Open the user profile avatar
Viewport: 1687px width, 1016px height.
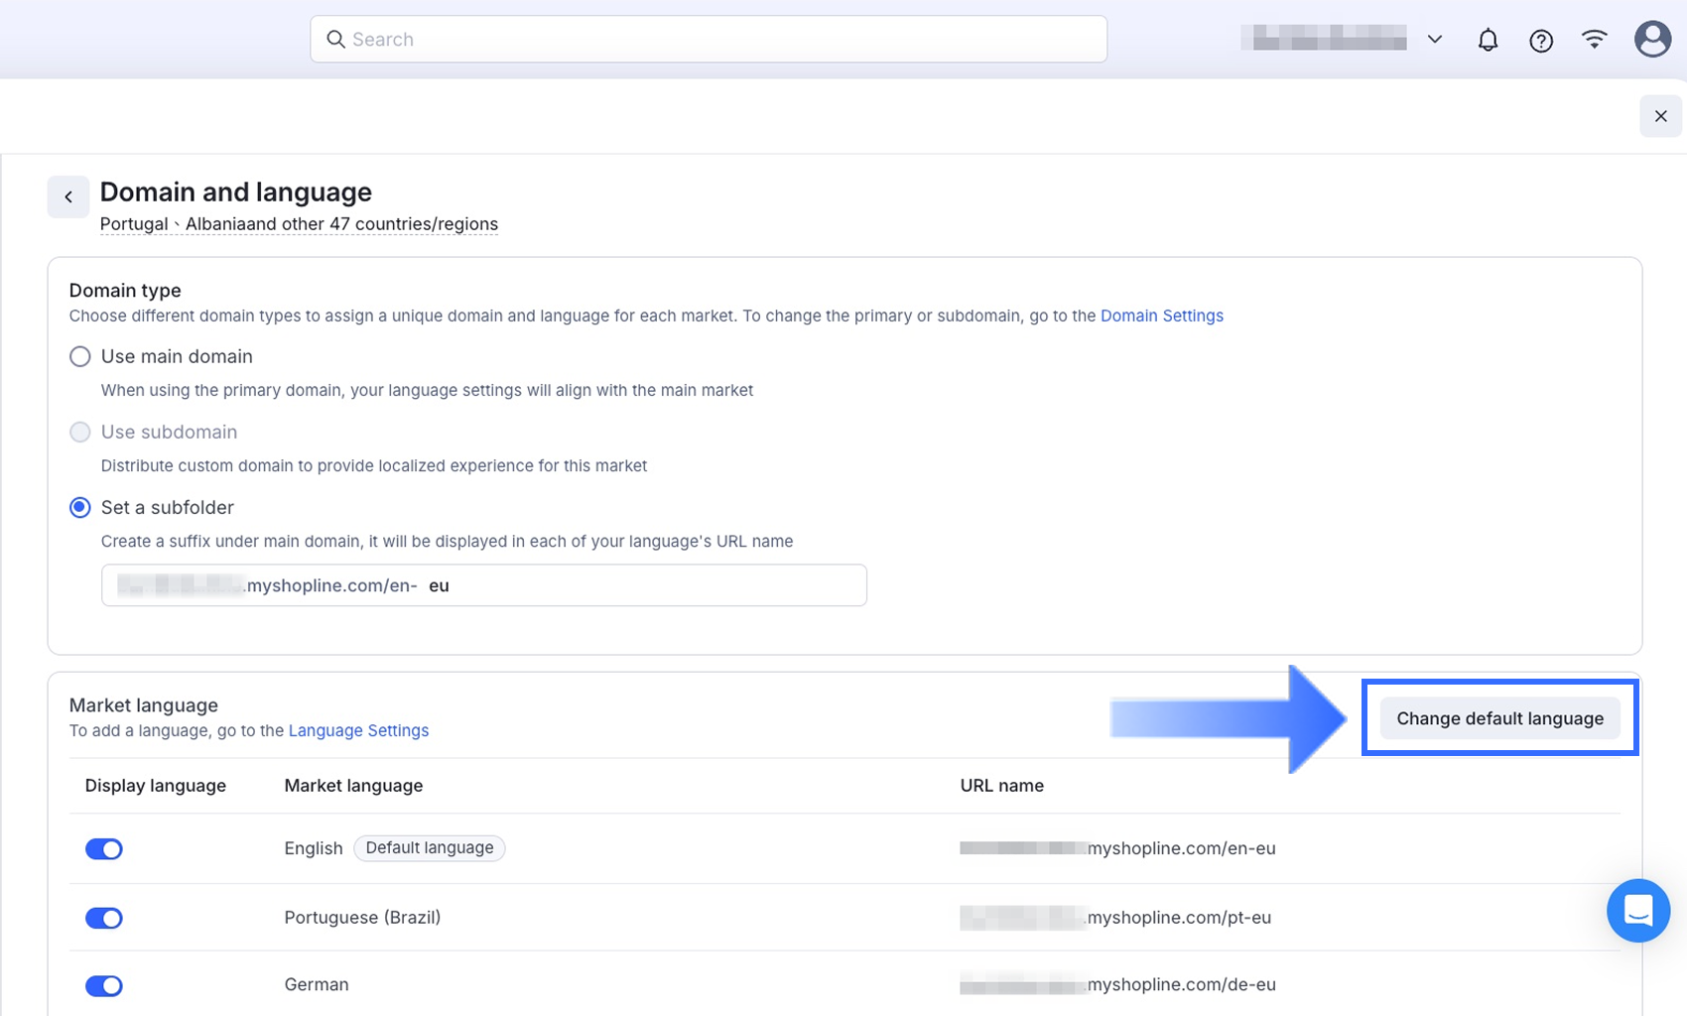tap(1652, 40)
